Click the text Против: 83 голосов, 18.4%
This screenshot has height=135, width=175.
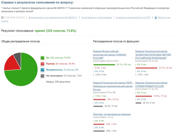60,64
